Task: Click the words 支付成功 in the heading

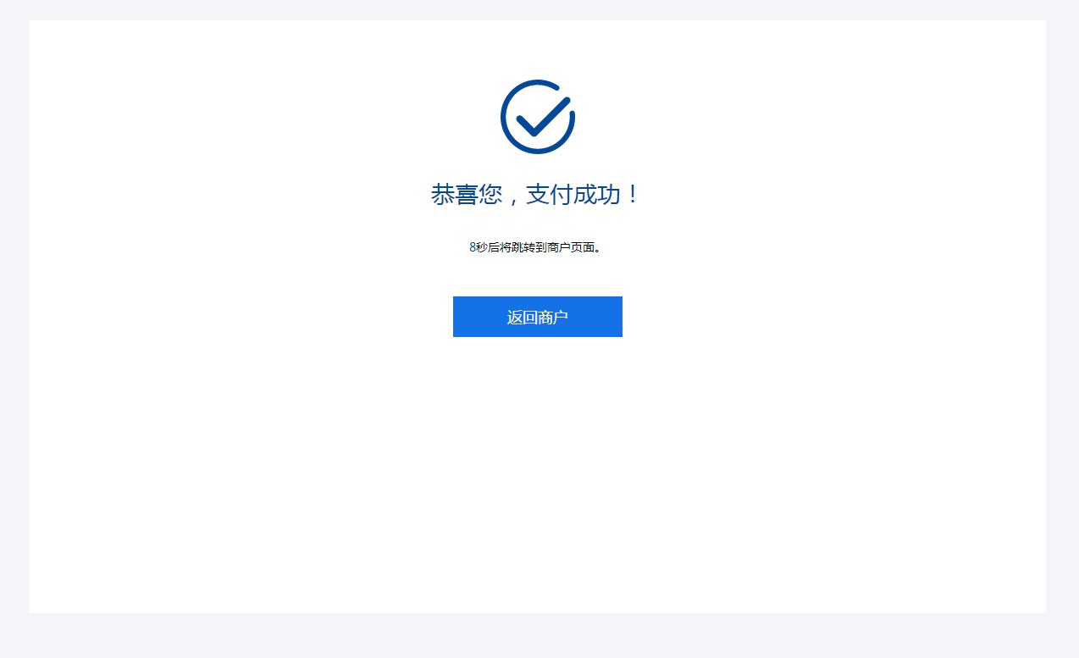Action: click(x=573, y=194)
